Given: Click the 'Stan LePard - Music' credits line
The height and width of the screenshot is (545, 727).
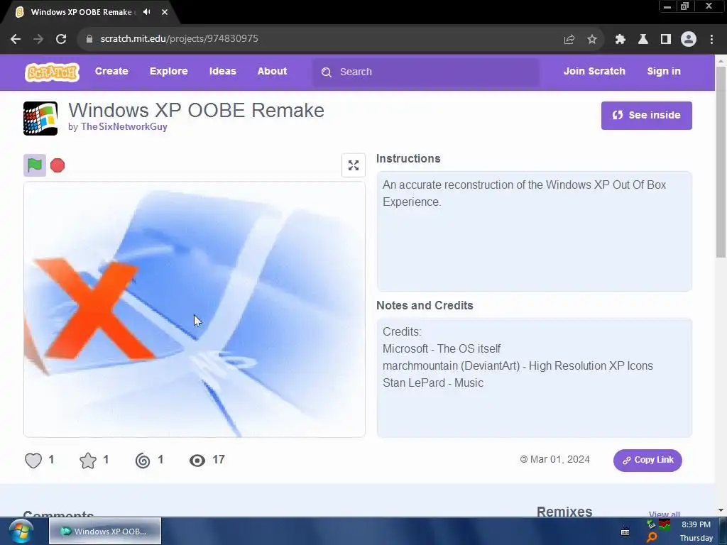Looking at the screenshot, I should coord(433,382).
